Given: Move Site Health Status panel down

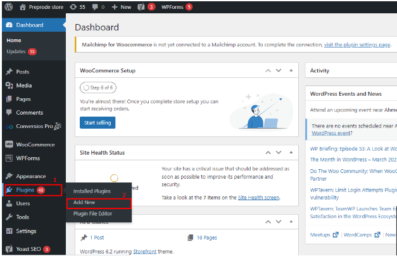Looking at the screenshot, I should coord(279,152).
